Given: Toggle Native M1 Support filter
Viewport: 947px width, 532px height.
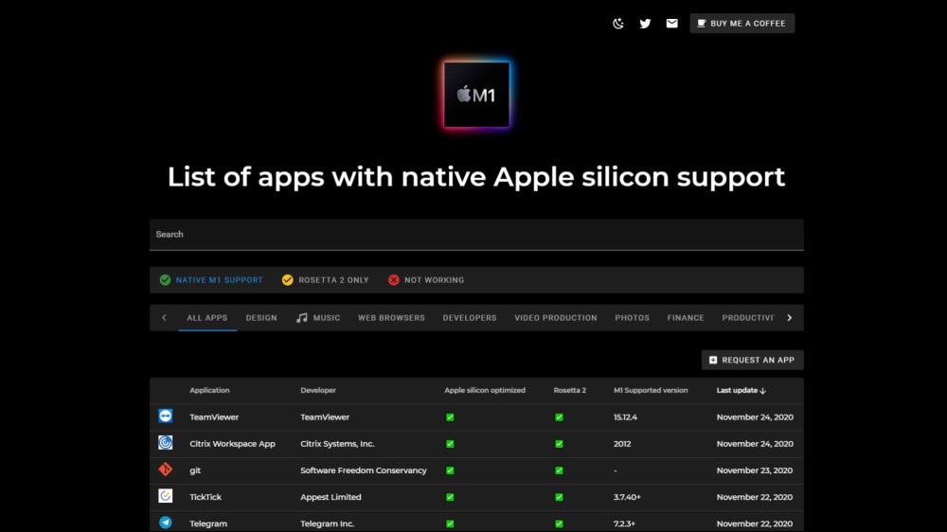Looking at the screenshot, I should click(211, 280).
